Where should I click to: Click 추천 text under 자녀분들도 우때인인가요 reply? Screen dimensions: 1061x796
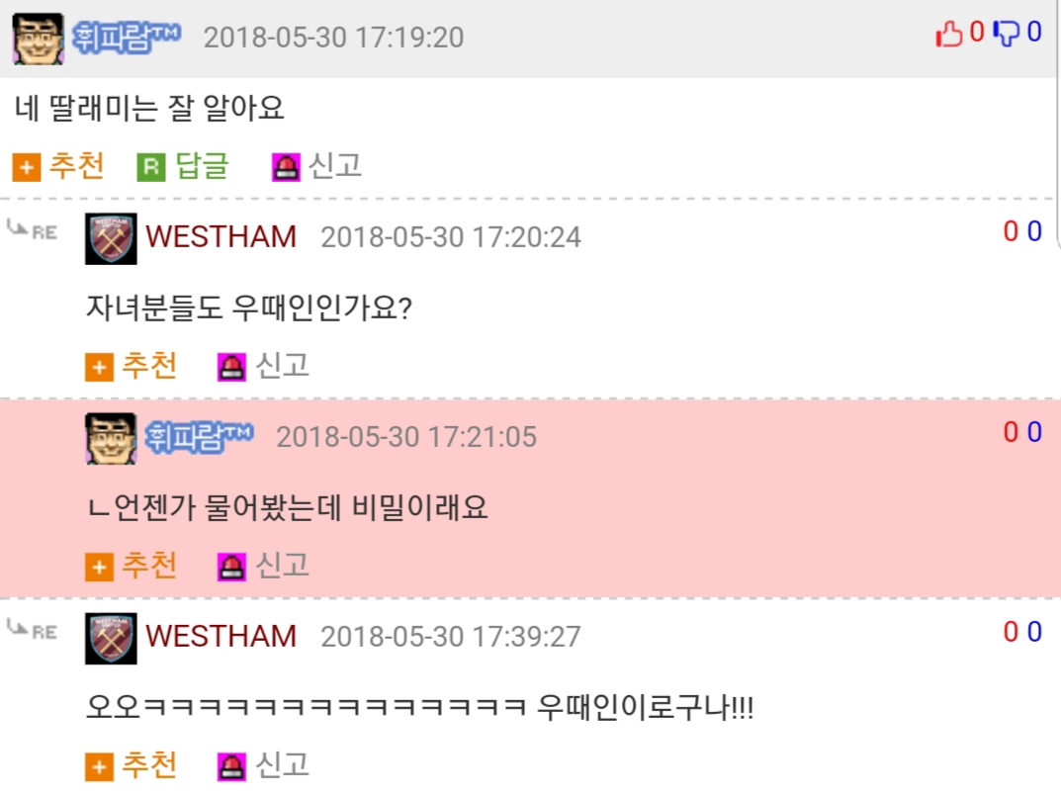tap(149, 366)
